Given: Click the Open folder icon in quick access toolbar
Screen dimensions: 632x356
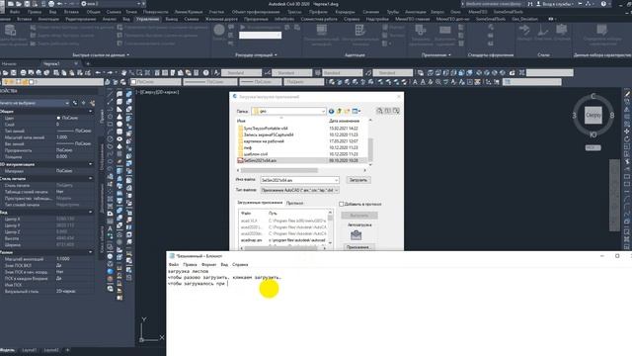Looking at the screenshot, I should [x=19, y=4].
